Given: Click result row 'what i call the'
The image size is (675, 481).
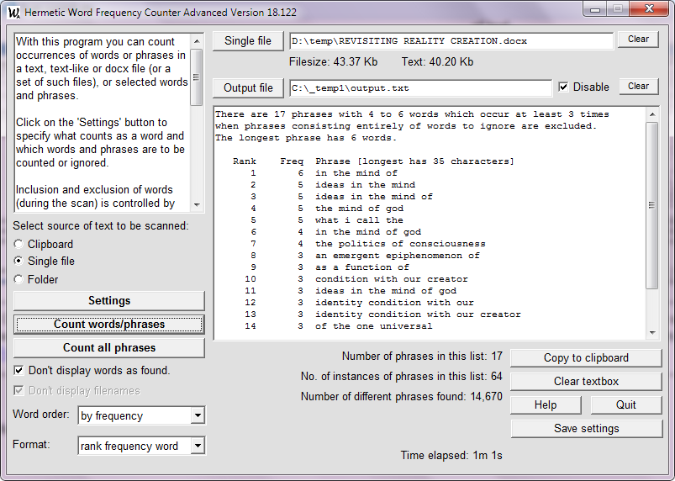Looking at the screenshot, I should pos(359,220).
